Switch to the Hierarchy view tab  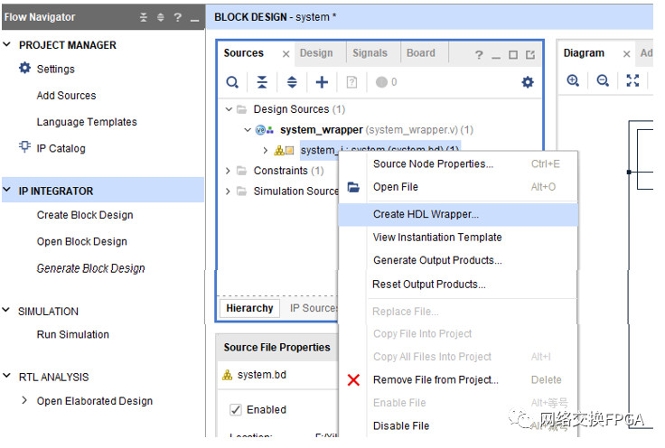tap(249, 308)
